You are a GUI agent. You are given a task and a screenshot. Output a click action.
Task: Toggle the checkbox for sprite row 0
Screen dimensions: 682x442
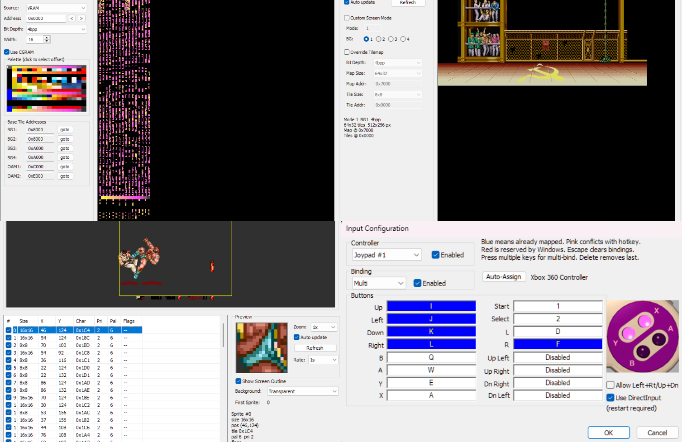9,330
